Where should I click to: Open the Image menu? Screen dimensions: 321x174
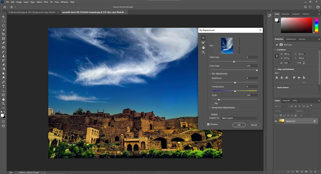[19, 2]
